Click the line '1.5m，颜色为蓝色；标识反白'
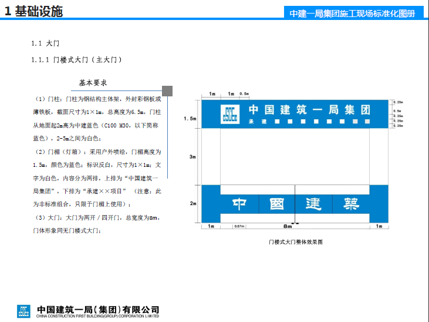 coord(97,165)
